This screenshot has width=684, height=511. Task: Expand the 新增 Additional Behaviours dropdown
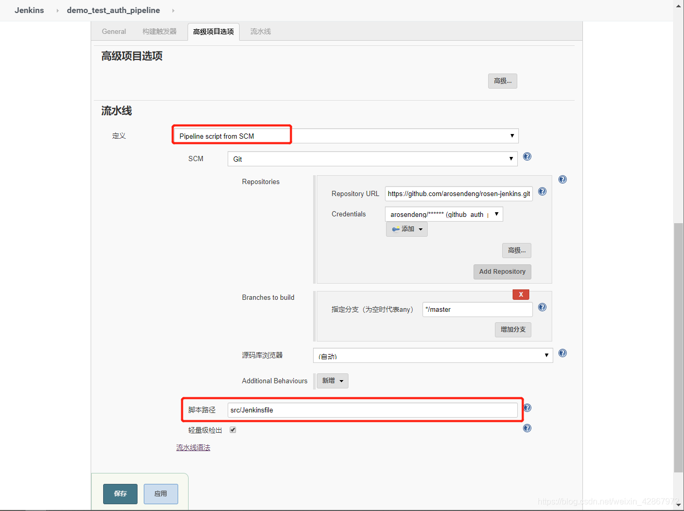coord(332,381)
